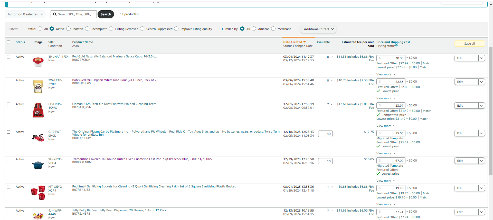Screen dimensions: 493x220
Task: Expand View more under Red Gold Marinara pricing
Action: 386,74
